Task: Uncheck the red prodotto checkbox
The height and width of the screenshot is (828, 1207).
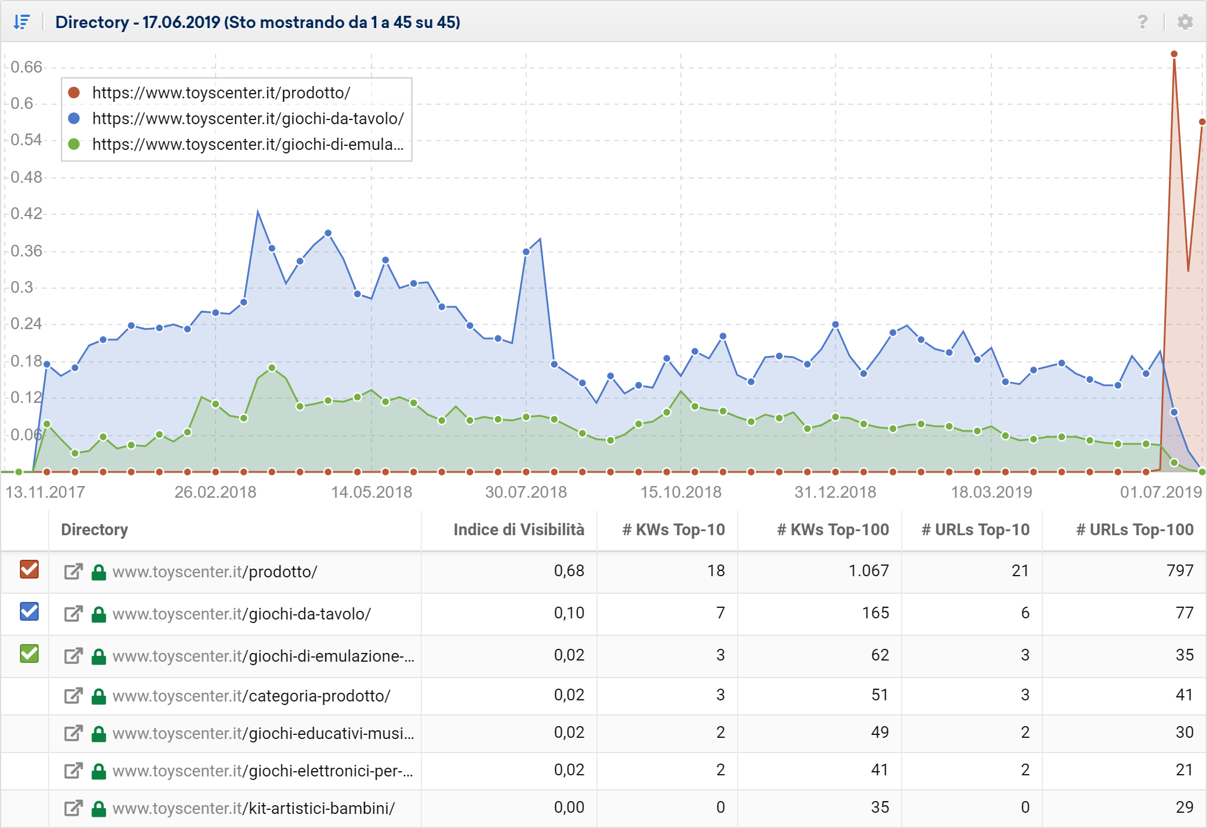Action: [29, 569]
